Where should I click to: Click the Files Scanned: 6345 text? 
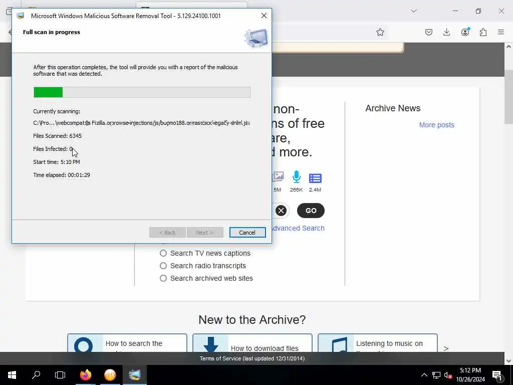pos(57,136)
